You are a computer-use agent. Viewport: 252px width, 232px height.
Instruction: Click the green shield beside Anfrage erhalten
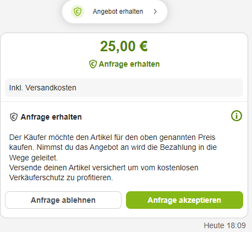(93, 64)
